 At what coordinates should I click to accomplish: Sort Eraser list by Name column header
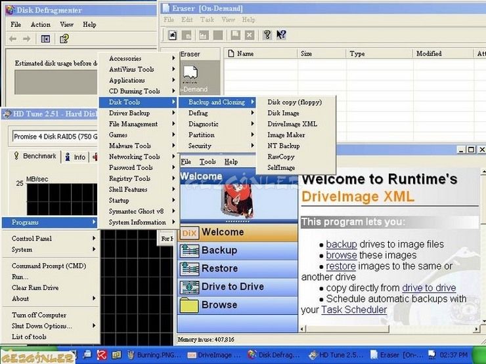pos(260,54)
